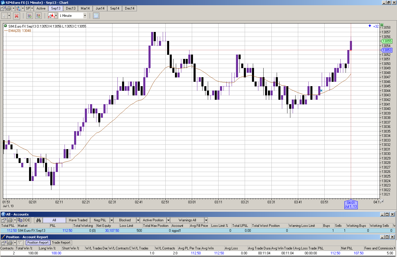Screen dimensions: 397x257
Task: Click the data table grid icon
Action: [x=96, y=16]
